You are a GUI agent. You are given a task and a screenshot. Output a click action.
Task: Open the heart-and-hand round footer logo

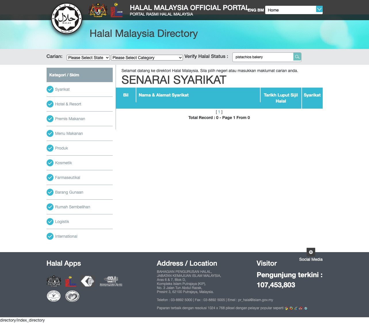72,296
